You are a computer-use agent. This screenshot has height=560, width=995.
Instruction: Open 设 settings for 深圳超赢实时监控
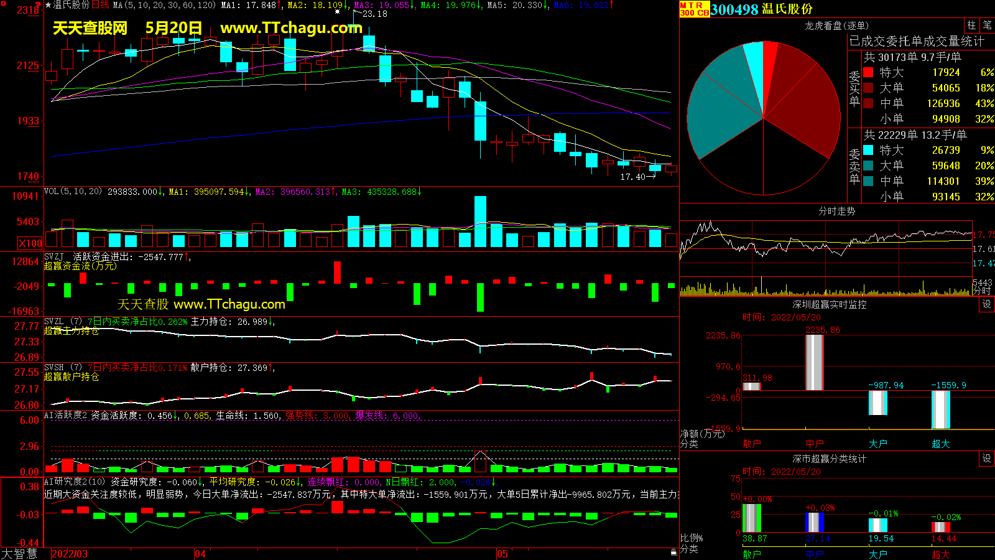click(x=987, y=304)
